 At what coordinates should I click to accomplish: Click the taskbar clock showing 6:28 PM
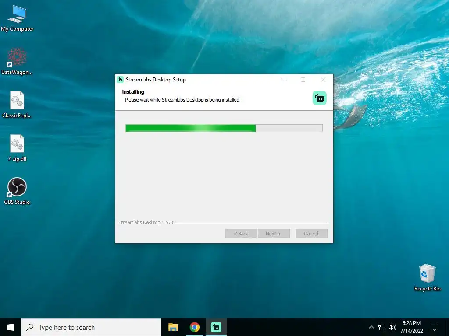click(x=411, y=327)
